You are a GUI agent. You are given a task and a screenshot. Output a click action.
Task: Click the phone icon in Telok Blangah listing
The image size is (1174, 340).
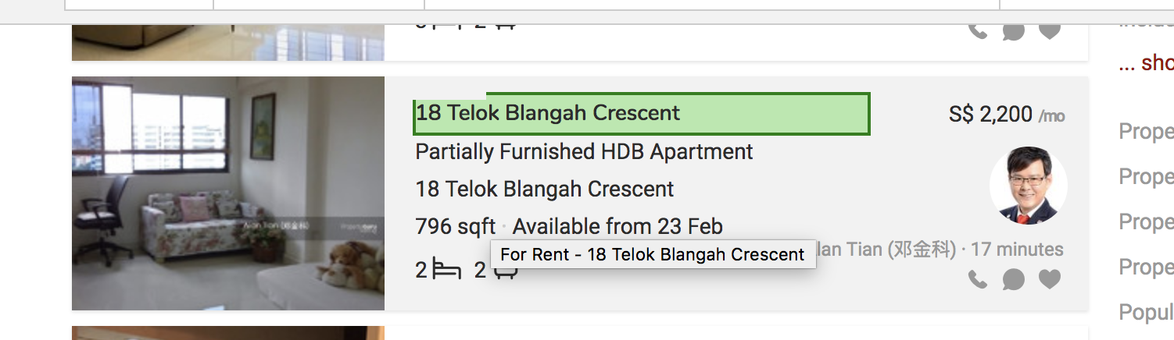(x=978, y=279)
